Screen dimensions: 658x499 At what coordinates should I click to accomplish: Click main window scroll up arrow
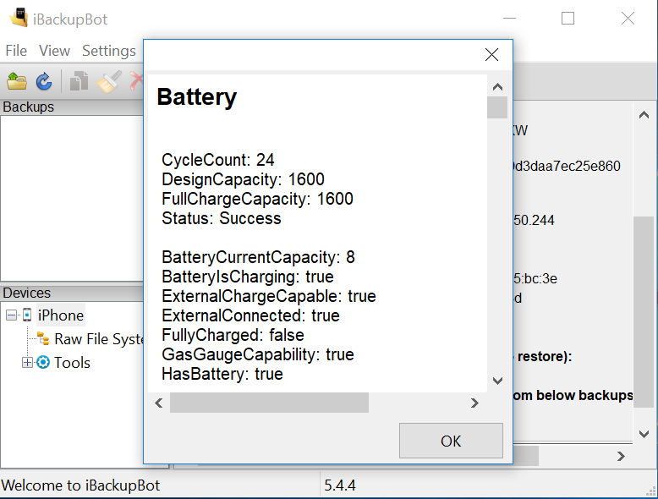[x=644, y=115]
